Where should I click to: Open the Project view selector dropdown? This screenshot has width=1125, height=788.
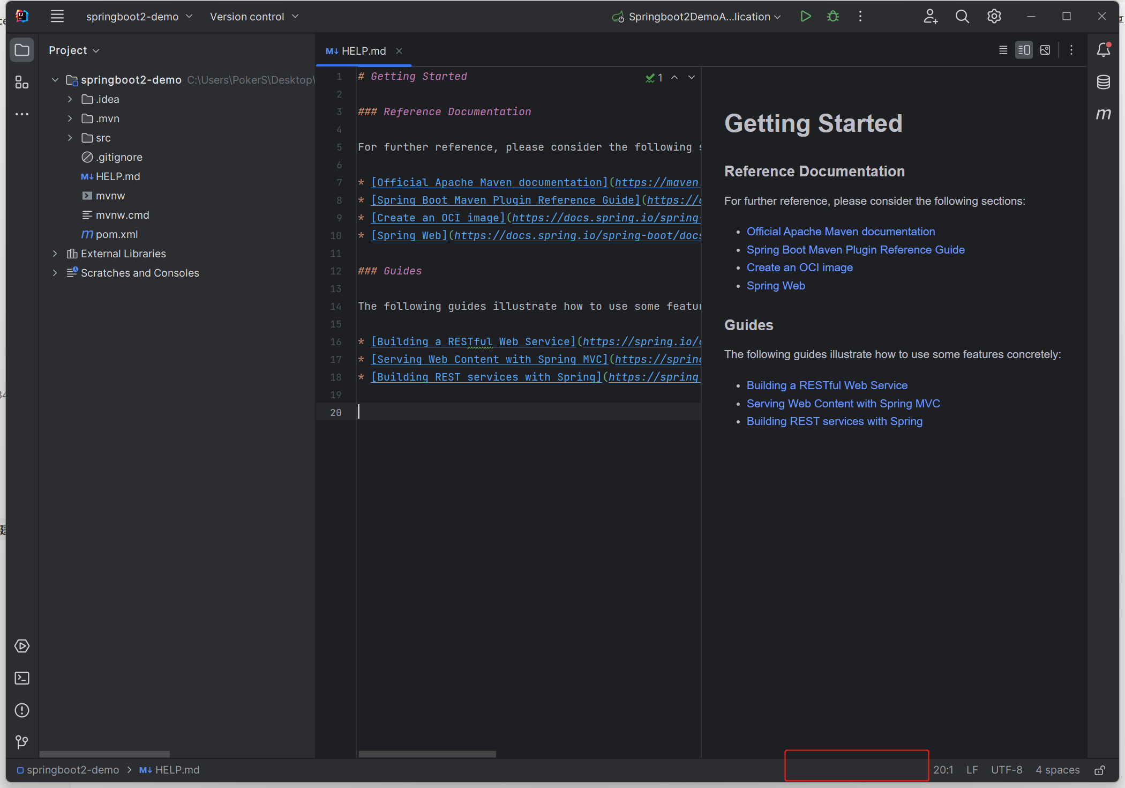[x=74, y=50]
